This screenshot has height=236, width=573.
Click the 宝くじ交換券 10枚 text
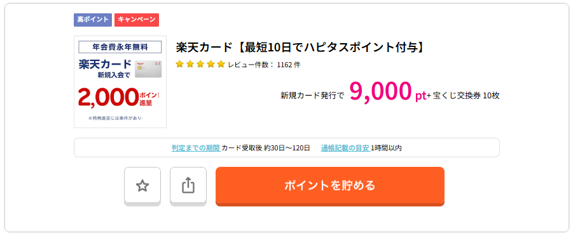click(x=466, y=96)
